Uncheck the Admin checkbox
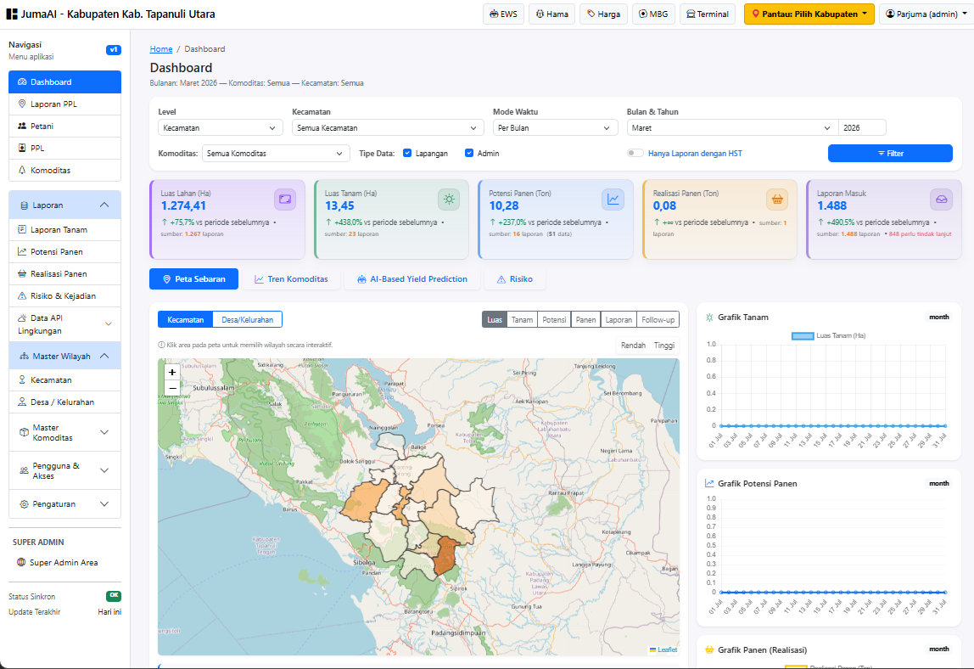Image resolution: width=974 pixels, height=669 pixels. click(x=469, y=154)
